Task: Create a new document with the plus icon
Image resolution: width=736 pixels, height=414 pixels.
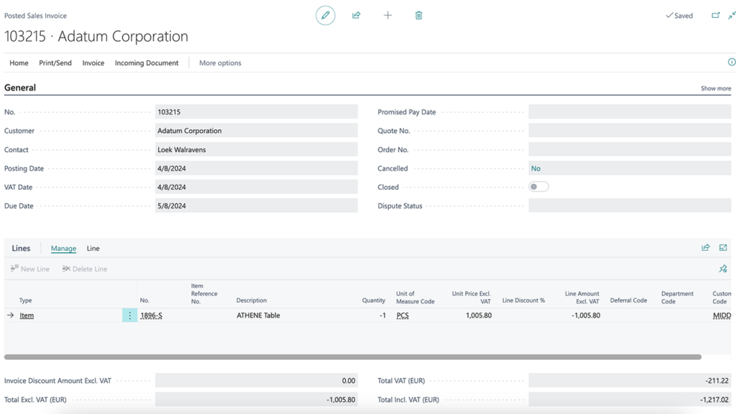Action: point(387,15)
